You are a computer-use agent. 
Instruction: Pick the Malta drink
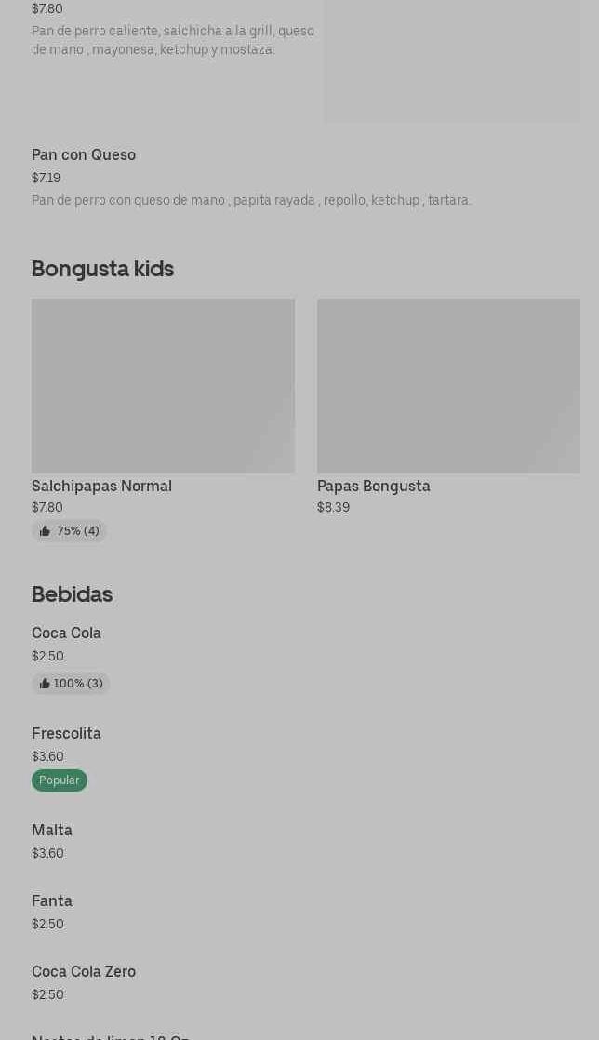coord(52,830)
